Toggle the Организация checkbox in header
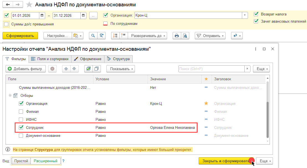Image resolution: width=307 pixels, height=168 pixels. click(x=106, y=15)
